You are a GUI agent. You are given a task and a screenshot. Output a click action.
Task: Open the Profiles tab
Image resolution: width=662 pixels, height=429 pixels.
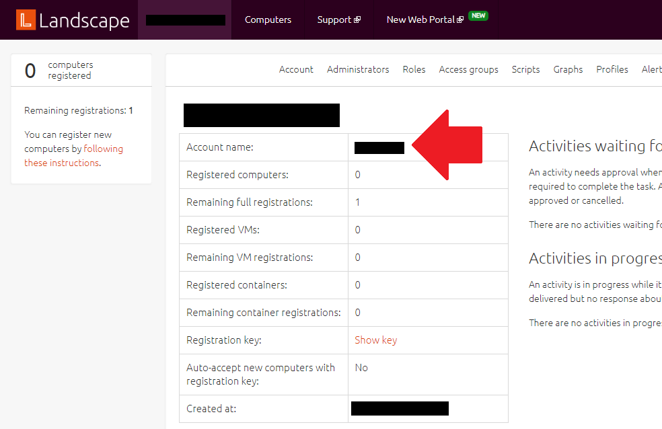(x=612, y=69)
